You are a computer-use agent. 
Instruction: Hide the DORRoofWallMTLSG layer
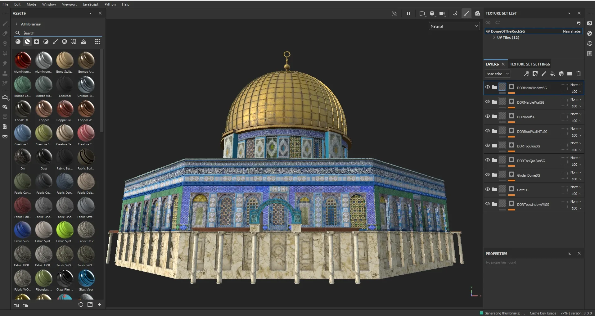[x=488, y=131]
